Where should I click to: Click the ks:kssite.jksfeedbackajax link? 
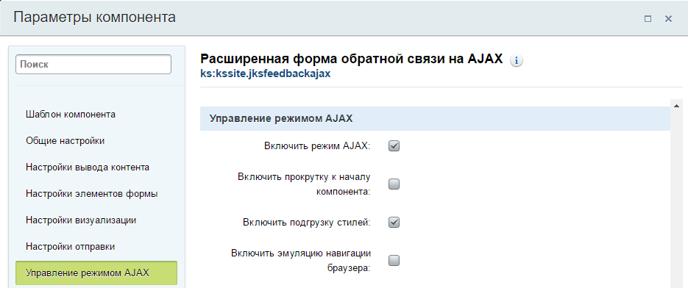266,73
